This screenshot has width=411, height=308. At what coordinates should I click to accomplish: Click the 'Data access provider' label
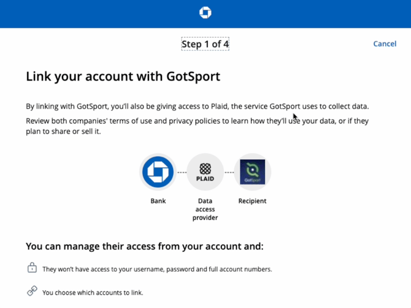point(205,209)
